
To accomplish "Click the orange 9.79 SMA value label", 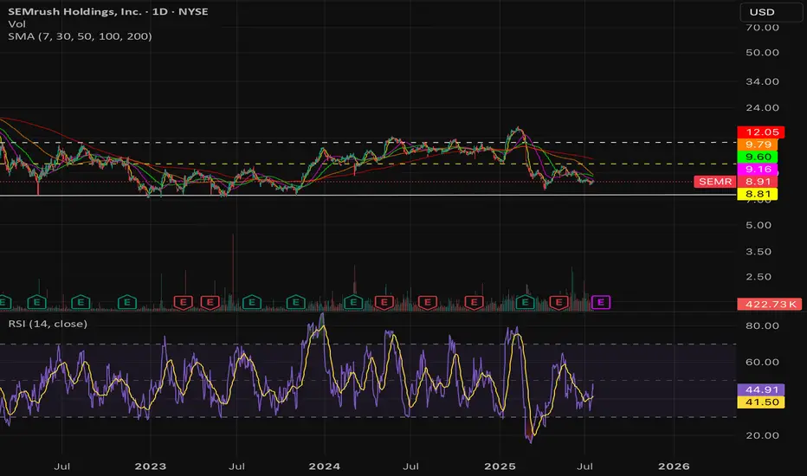I will tap(758, 145).
